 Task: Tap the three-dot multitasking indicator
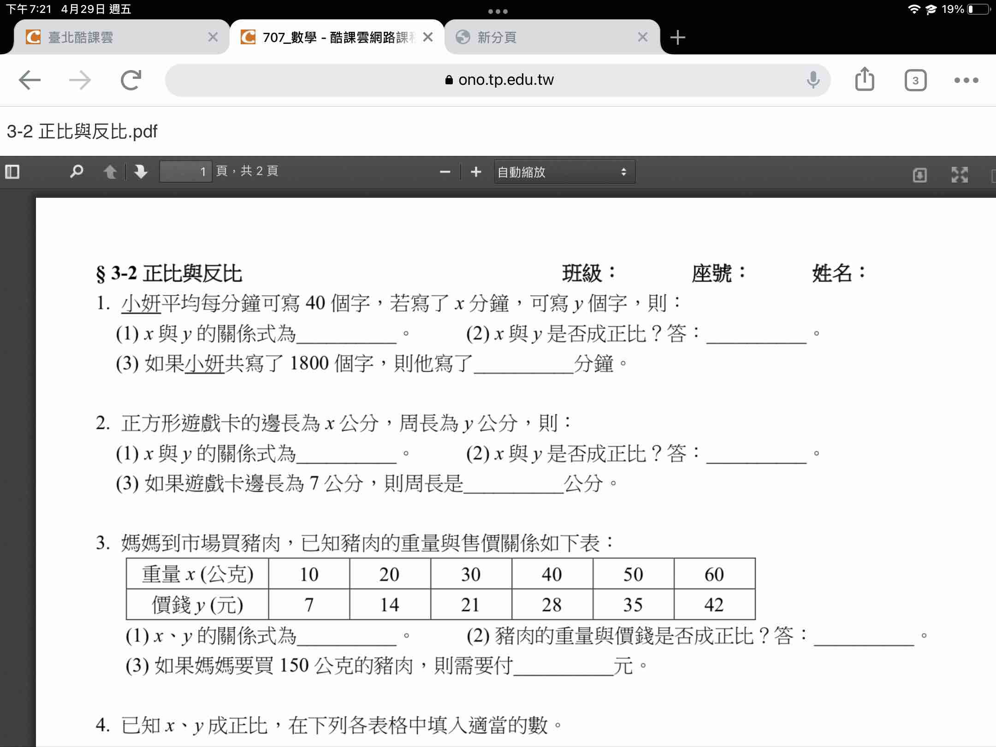pos(498,11)
